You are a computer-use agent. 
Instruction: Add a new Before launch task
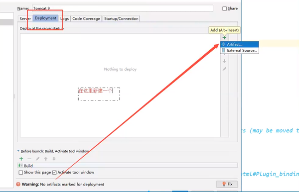tap(21, 159)
